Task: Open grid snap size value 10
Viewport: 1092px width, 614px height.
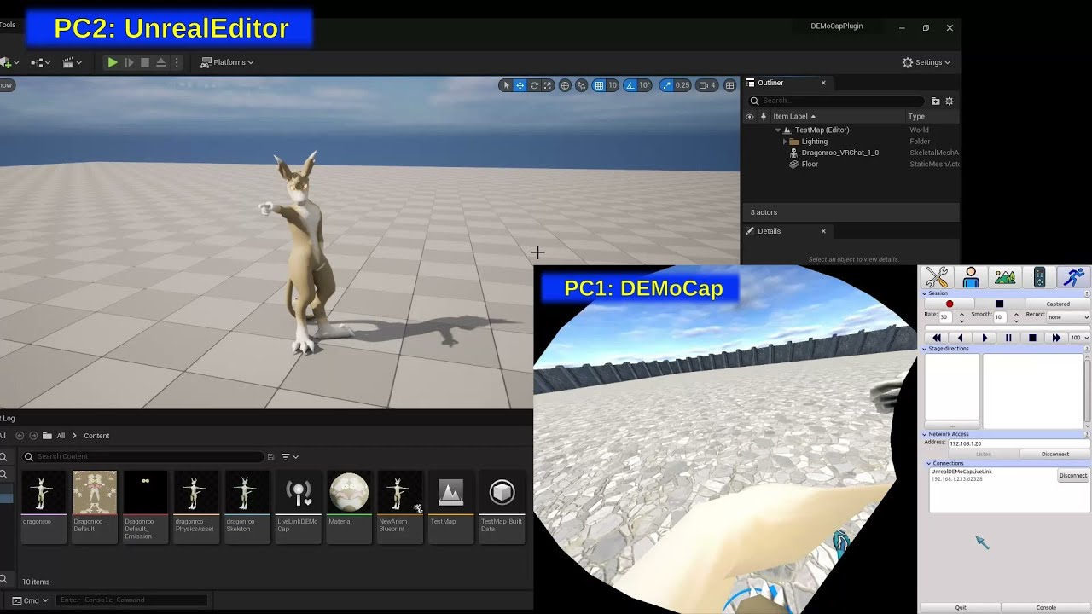Action: pos(613,85)
